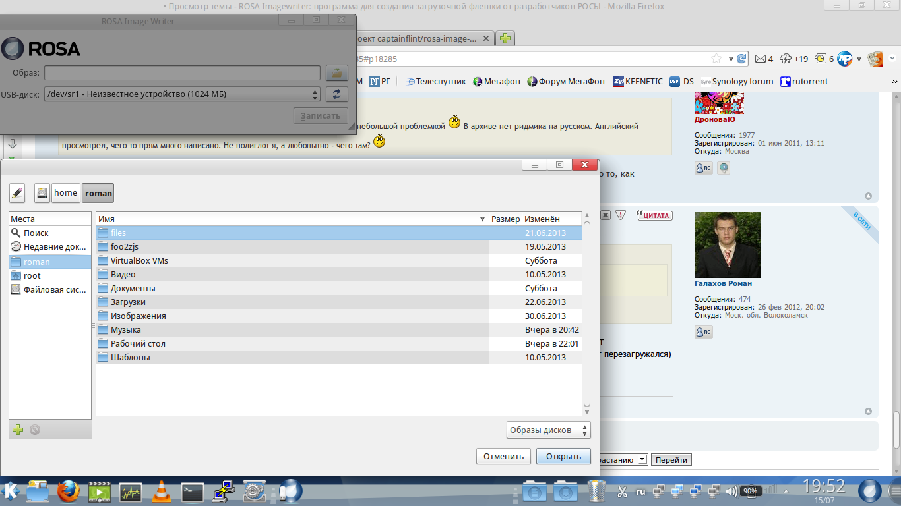Open the Галахов Роман profile link
901x506 pixels.
723,283
